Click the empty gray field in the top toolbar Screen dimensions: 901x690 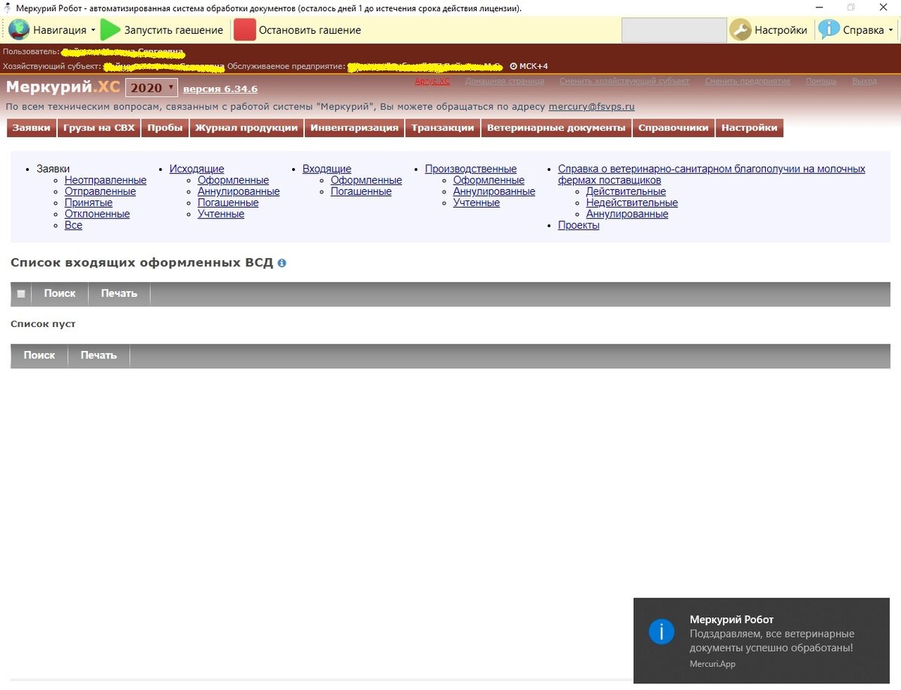pos(674,30)
